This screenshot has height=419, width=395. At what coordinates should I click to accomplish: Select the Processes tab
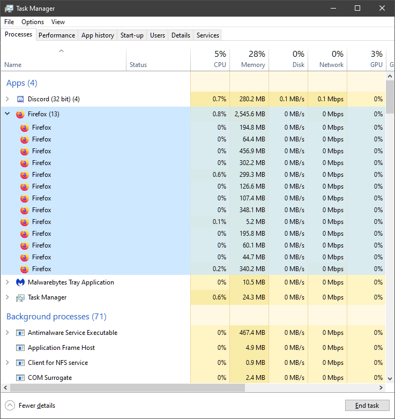[18, 34]
